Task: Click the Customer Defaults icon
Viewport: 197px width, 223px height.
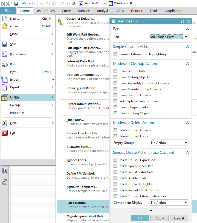Action: pos(61,22)
